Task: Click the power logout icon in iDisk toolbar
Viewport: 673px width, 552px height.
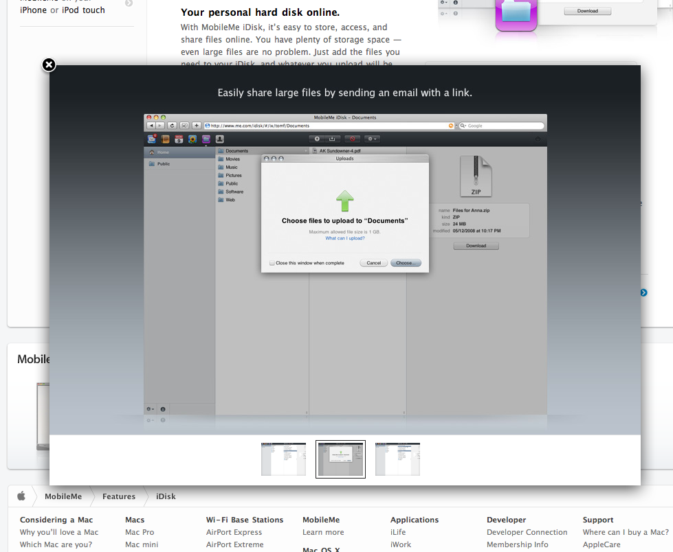Action: point(538,139)
